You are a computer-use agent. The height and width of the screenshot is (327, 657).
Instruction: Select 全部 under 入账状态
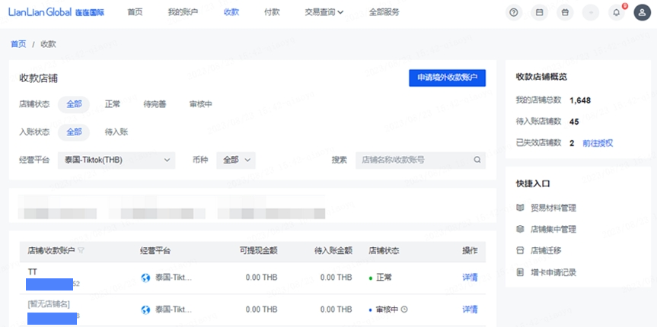coord(74,132)
